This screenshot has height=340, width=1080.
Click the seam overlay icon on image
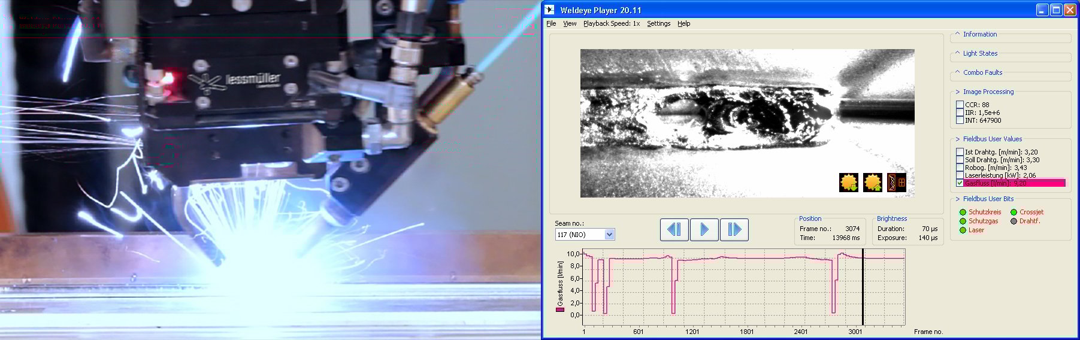click(x=896, y=183)
